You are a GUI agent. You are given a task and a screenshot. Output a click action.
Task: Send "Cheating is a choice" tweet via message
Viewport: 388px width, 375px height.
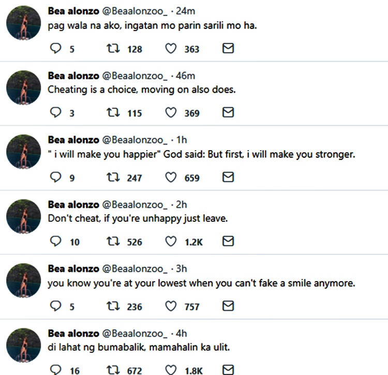coord(228,113)
